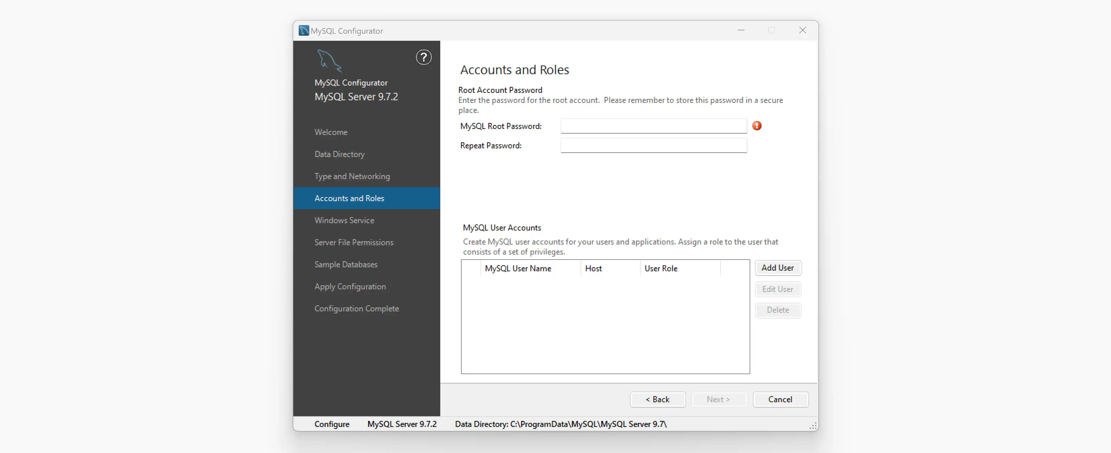Click the MySQL dolphin logo in sidebar

point(329,60)
